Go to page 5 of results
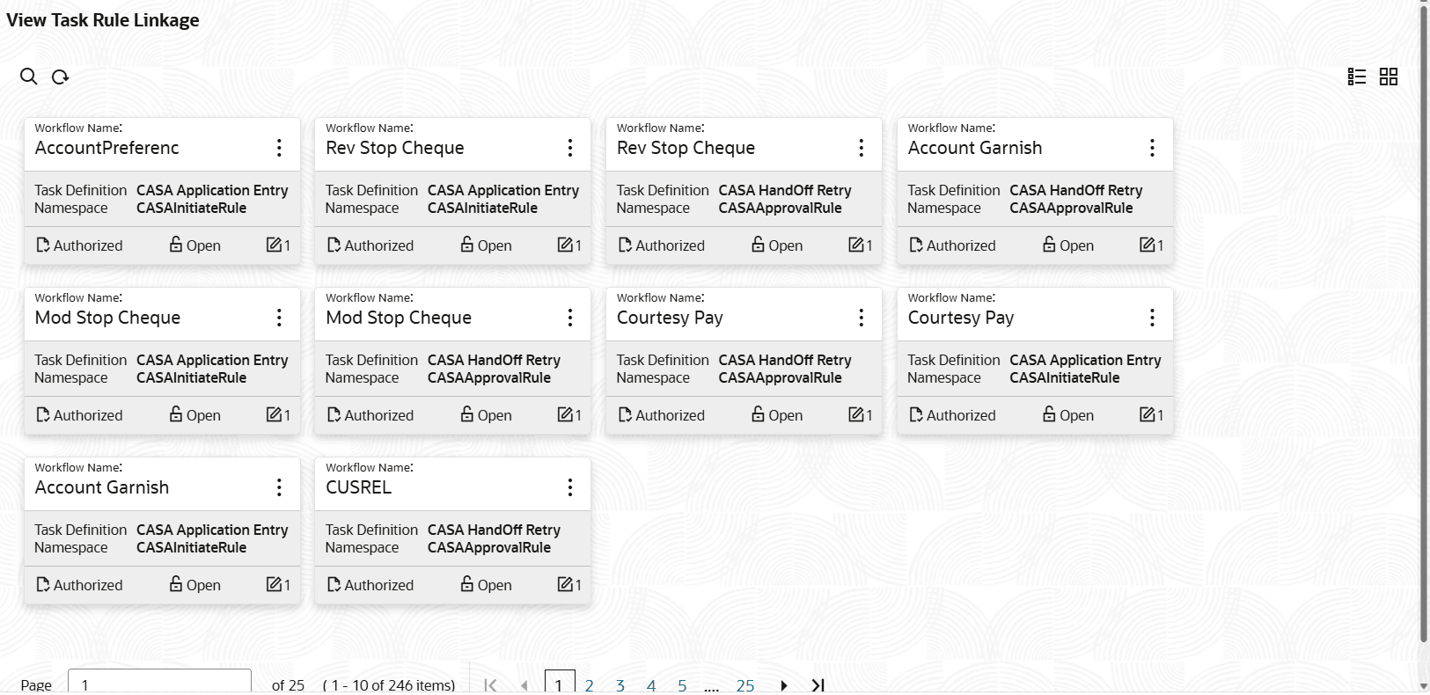 (682, 684)
